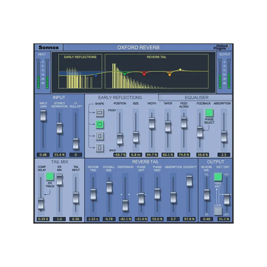
Task: Click the Diversity fader handle
Action: pyautogui.click(x=189, y=181)
